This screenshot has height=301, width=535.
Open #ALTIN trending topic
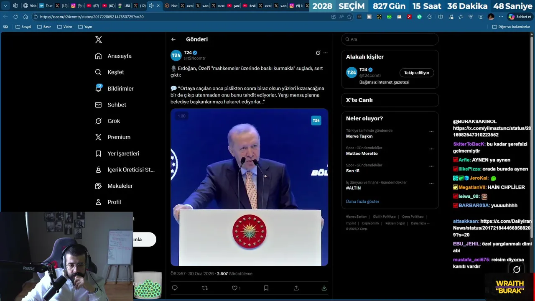point(354,188)
